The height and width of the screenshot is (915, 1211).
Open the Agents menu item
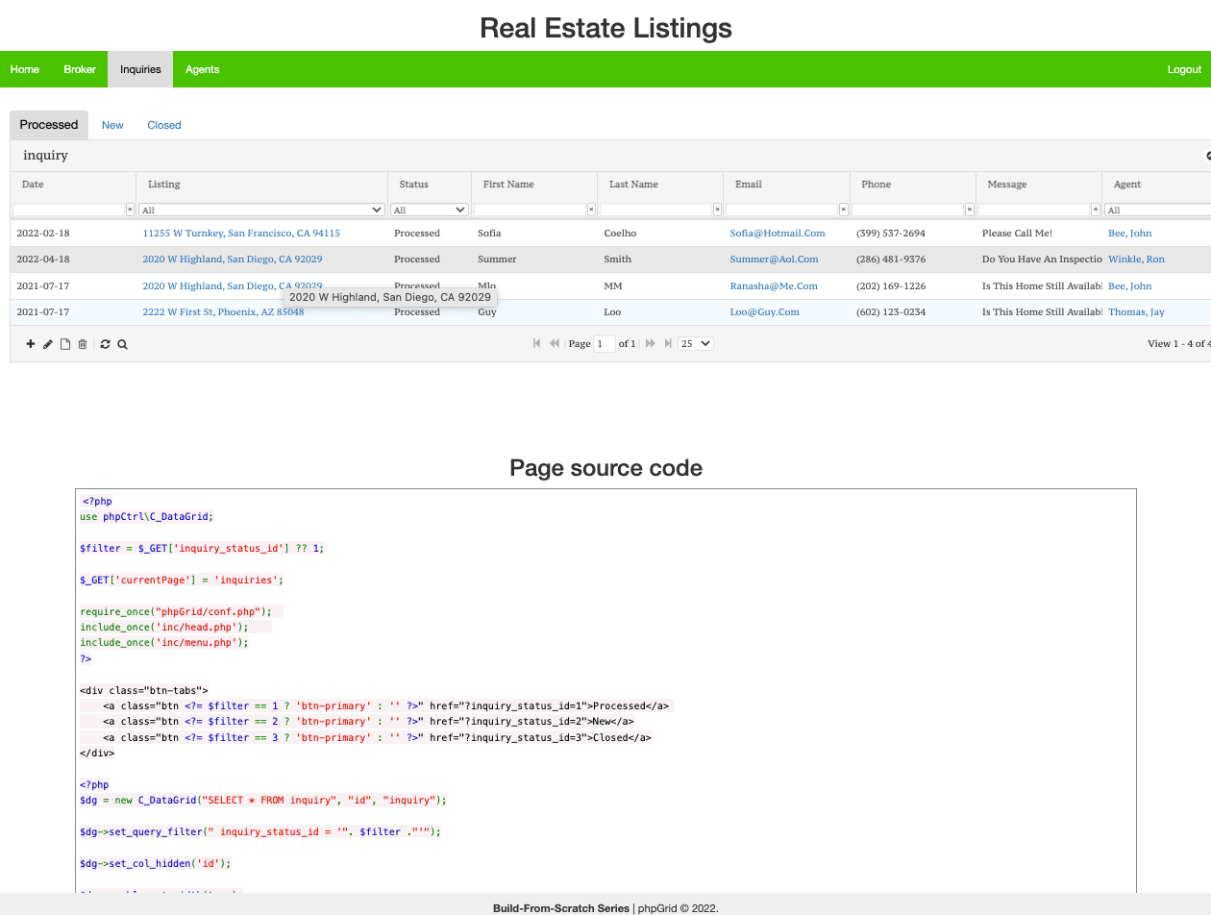(202, 69)
